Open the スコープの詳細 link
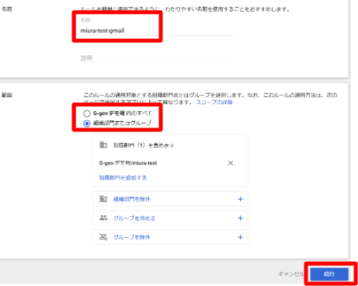Viewport: 358px width, 286px height. pyautogui.click(x=214, y=102)
